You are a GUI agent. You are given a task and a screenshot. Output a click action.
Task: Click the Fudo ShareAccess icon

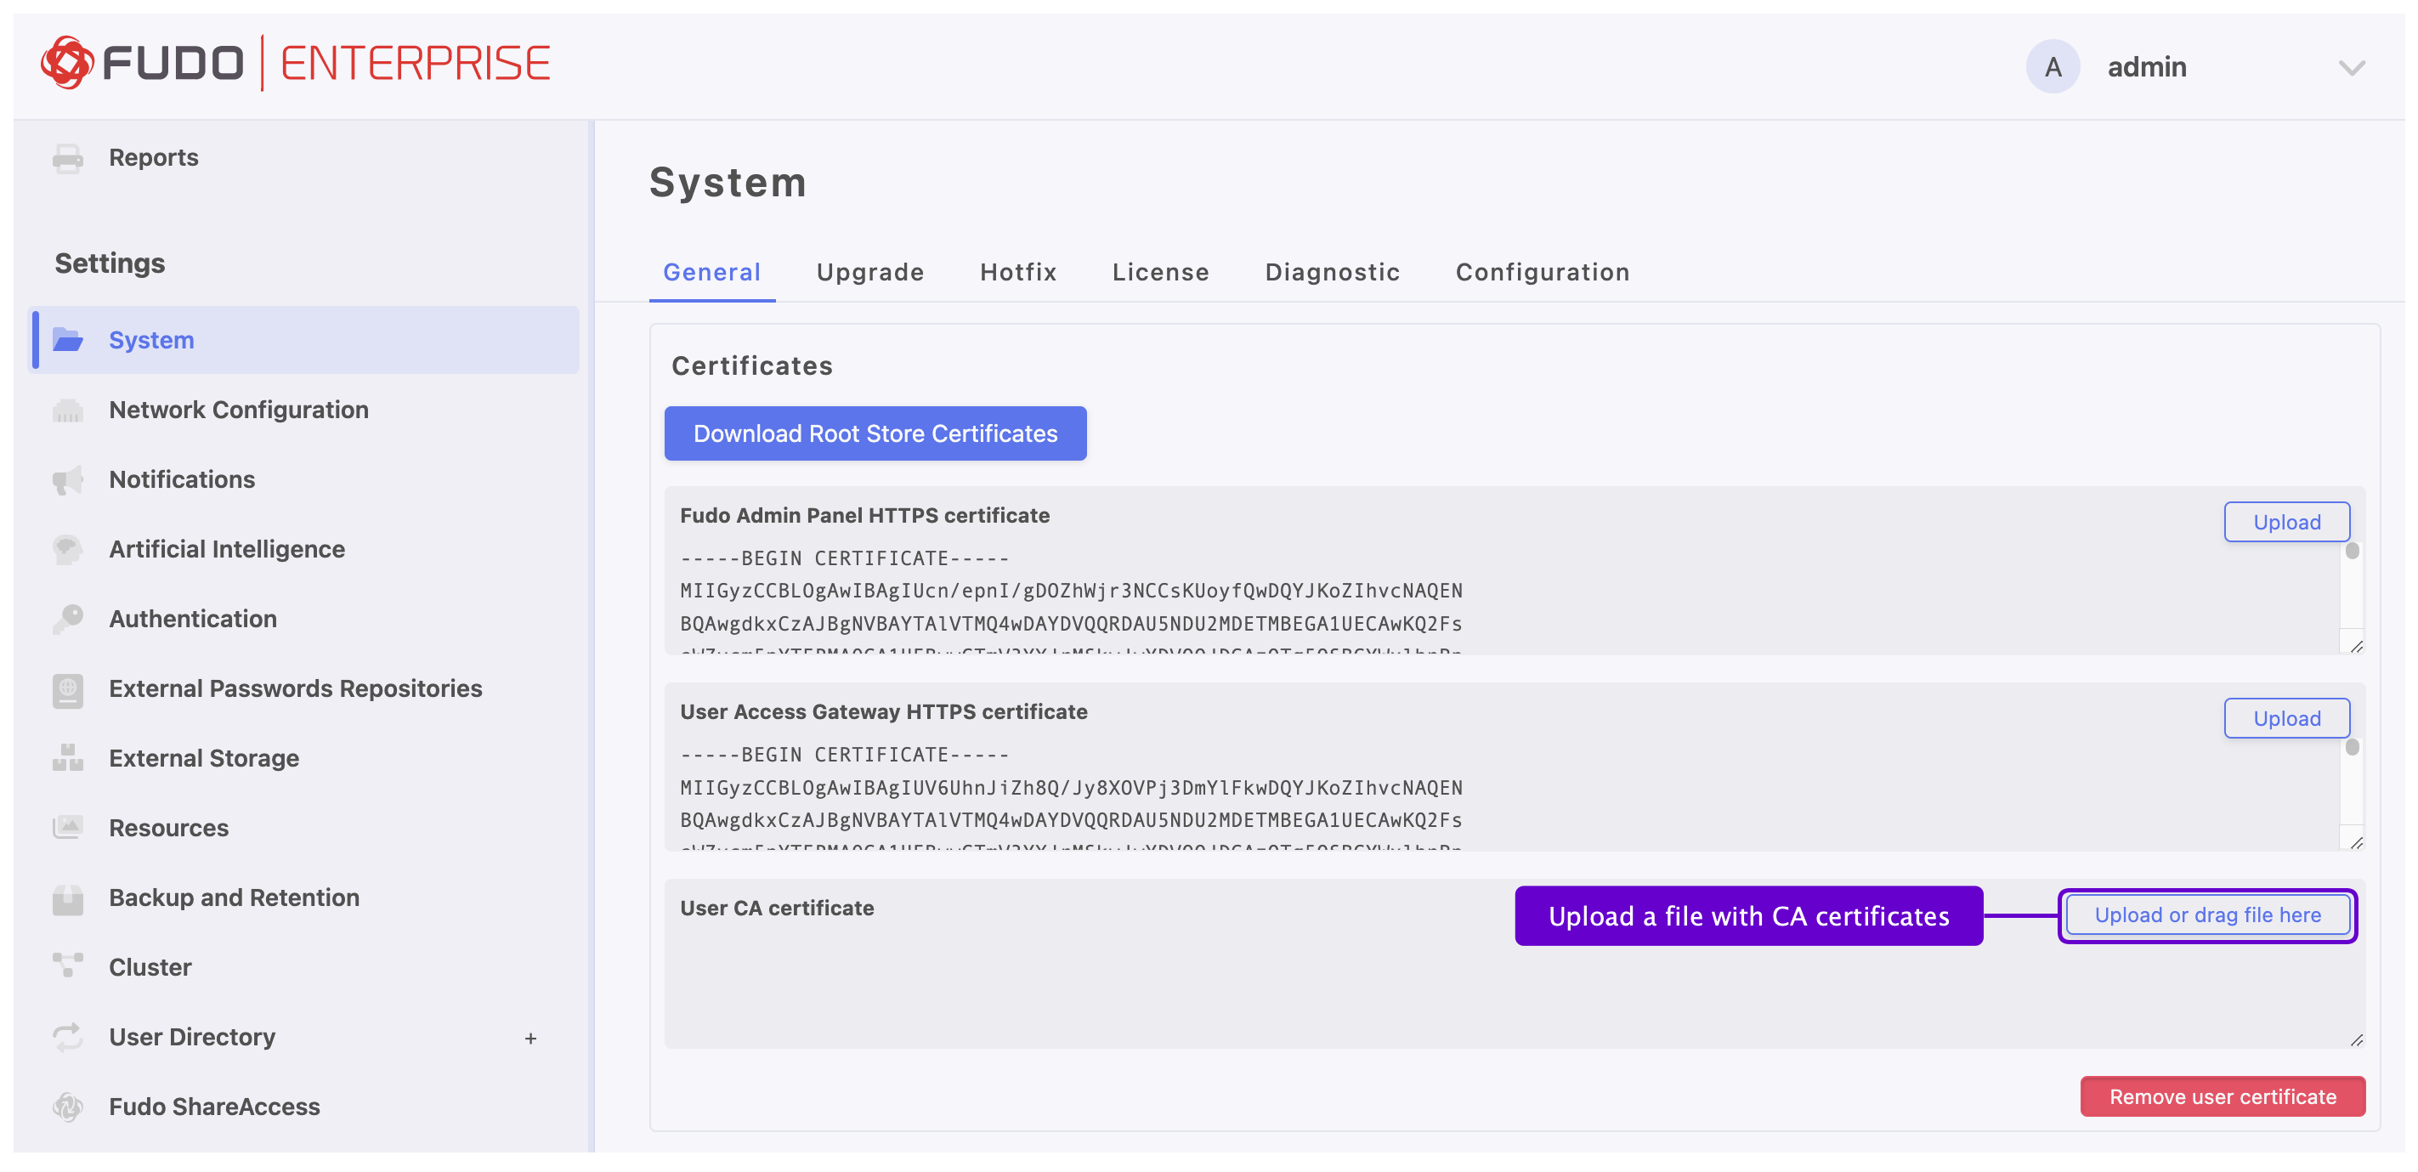[68, 1107]
